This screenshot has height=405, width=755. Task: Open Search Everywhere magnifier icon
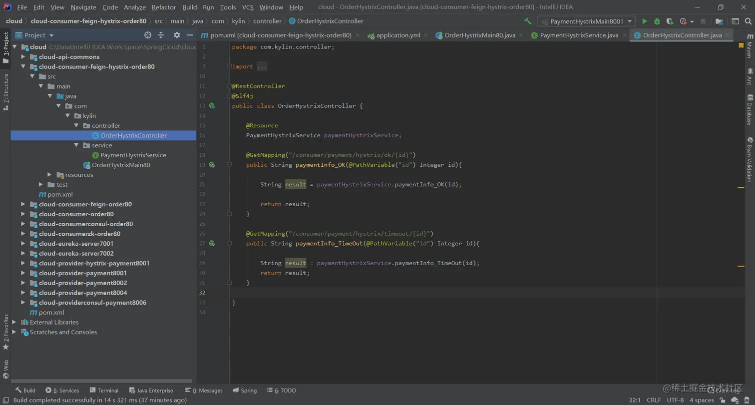pos(748,21)
